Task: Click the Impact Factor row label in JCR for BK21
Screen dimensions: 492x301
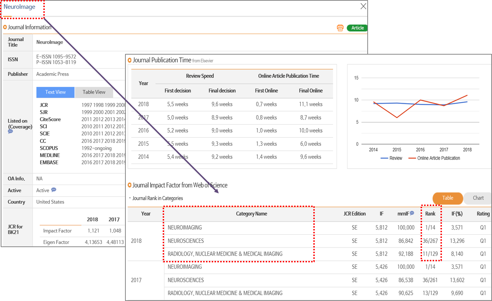Action: point(57,231)
